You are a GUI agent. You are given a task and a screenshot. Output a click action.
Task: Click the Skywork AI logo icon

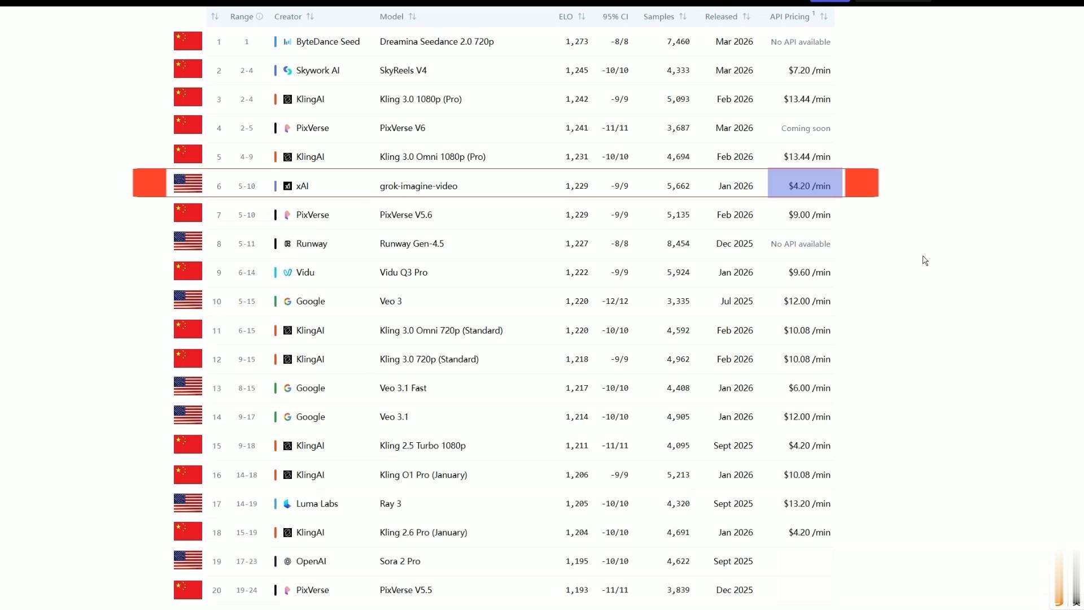[x=287, y=71]
